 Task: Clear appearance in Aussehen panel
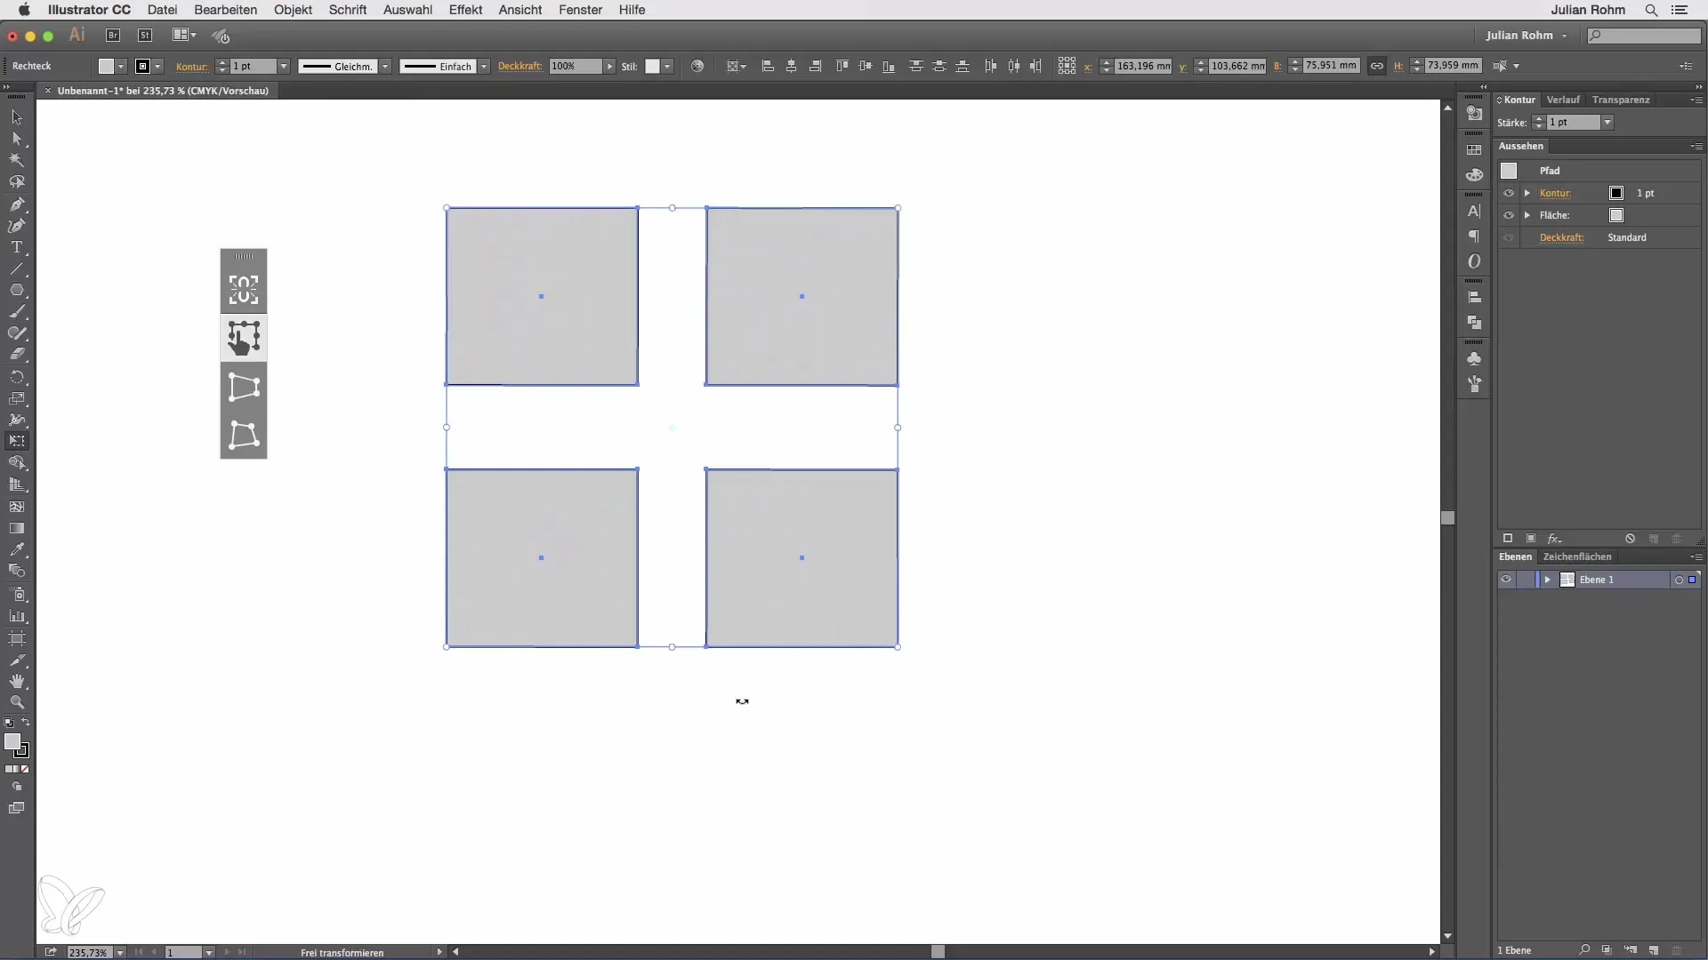(x=1630, y=539)
